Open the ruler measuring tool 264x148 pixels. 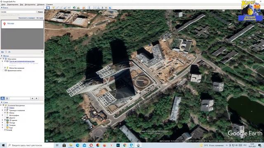coord(90,8)
